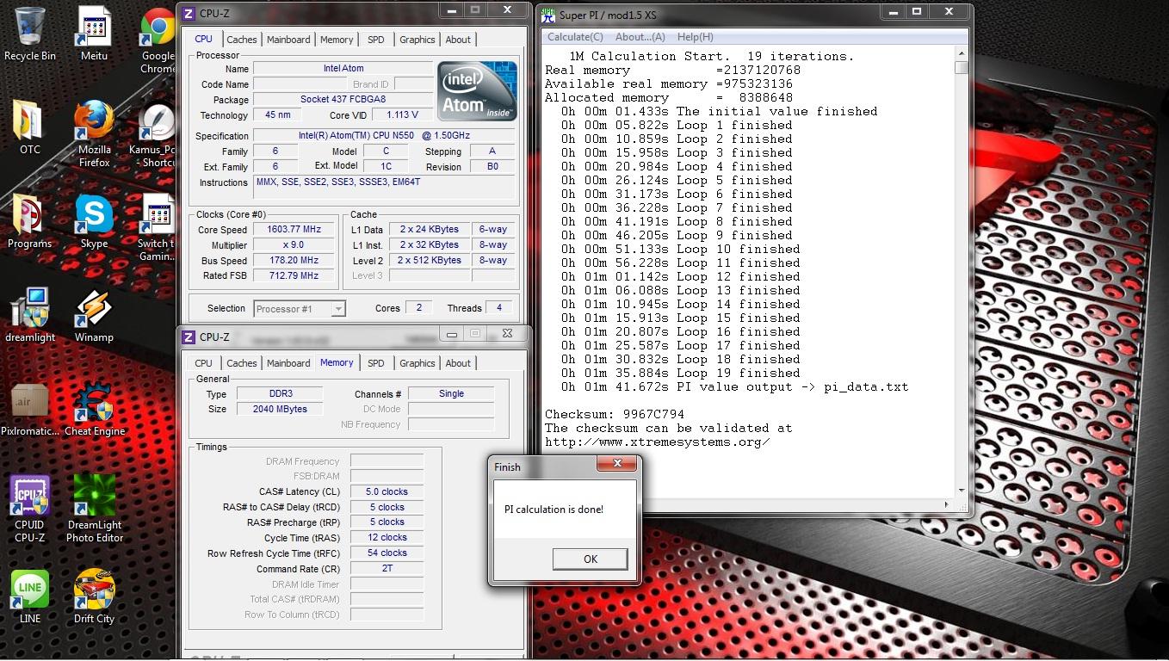Image resolution: width=1169 pixels, height=661 pixels.
Task: Close the Finish dialog with X button
Action: [x=617, y=464]
